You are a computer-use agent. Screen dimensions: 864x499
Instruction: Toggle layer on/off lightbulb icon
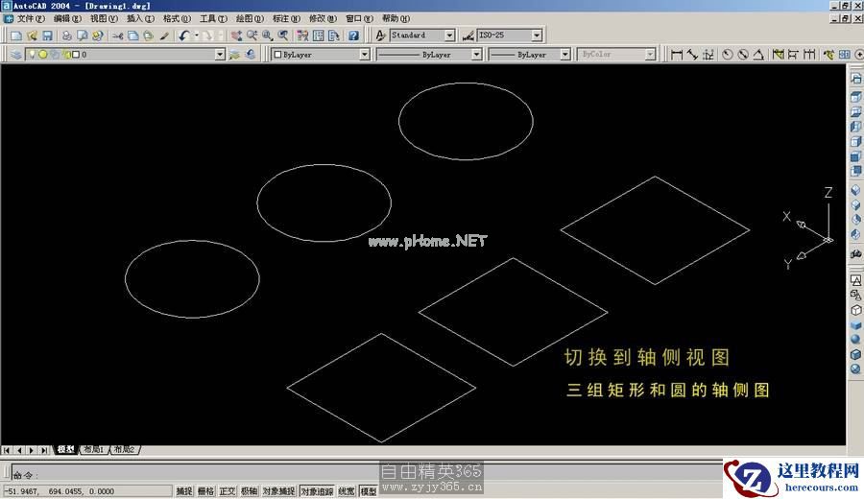[x=32, y=55]
